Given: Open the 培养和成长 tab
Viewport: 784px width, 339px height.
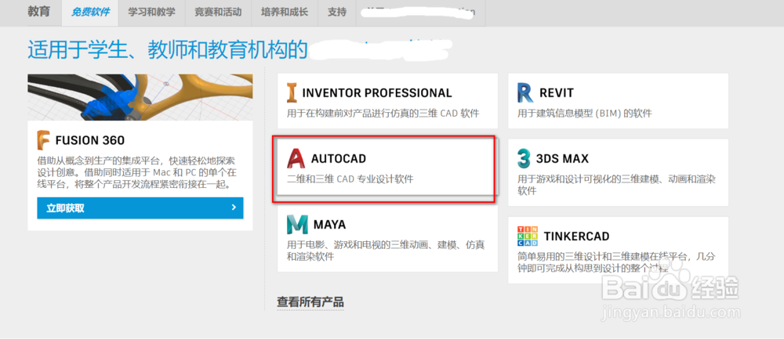Looking at the screenshot, I should [285, 13].
